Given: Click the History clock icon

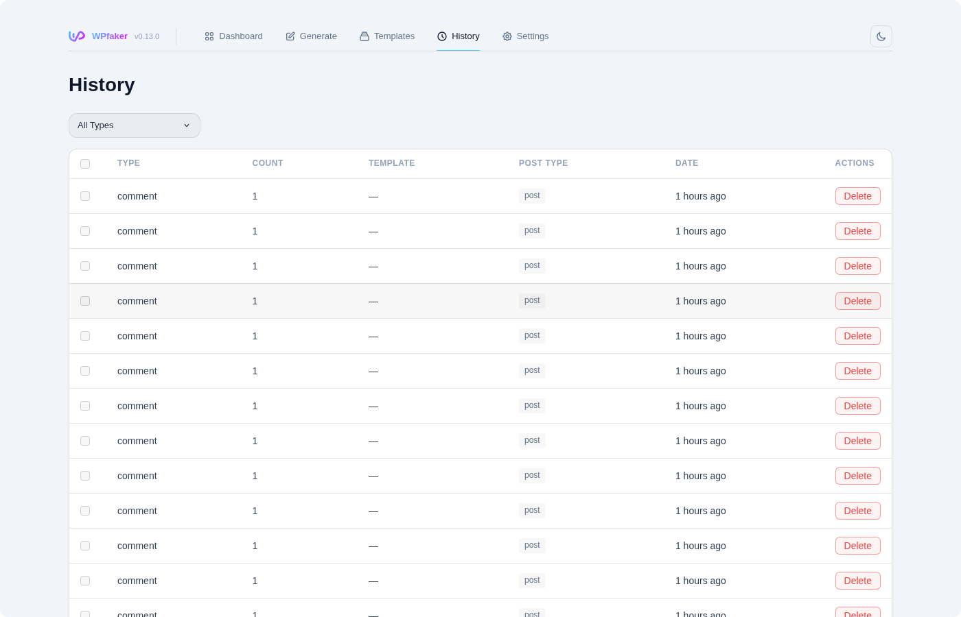Looking at the screenshot, I should (x=442, y=36).
